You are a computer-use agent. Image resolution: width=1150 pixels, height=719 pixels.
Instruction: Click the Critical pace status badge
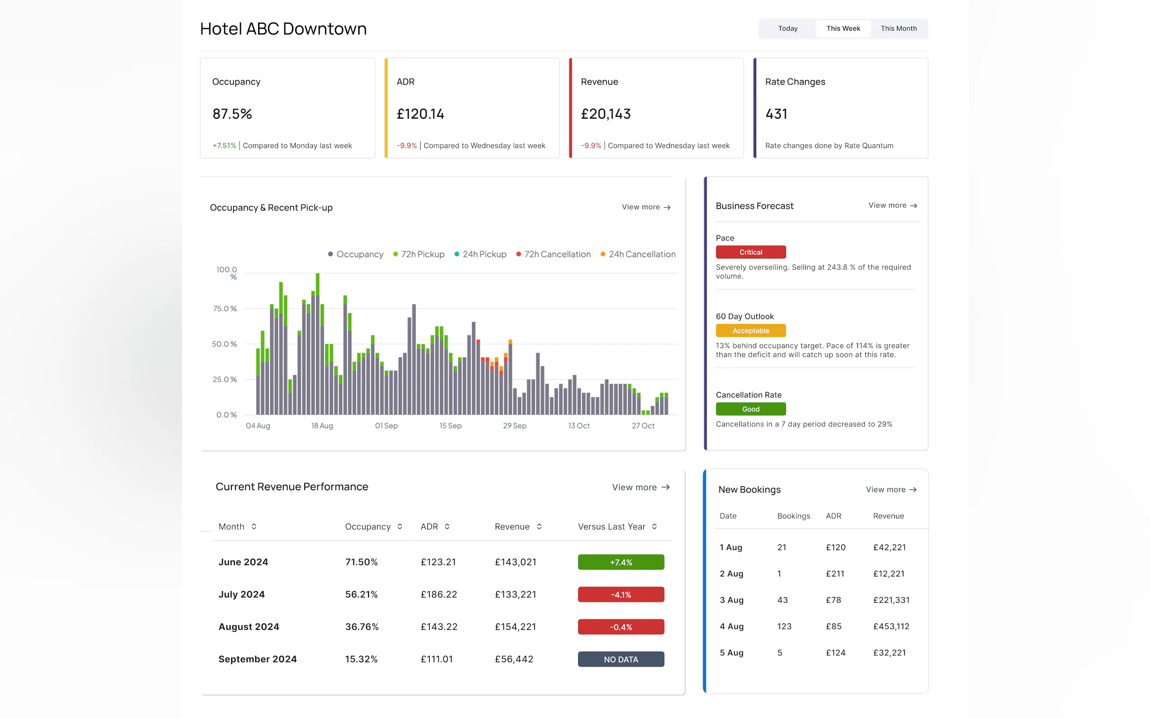pos(750,252)
